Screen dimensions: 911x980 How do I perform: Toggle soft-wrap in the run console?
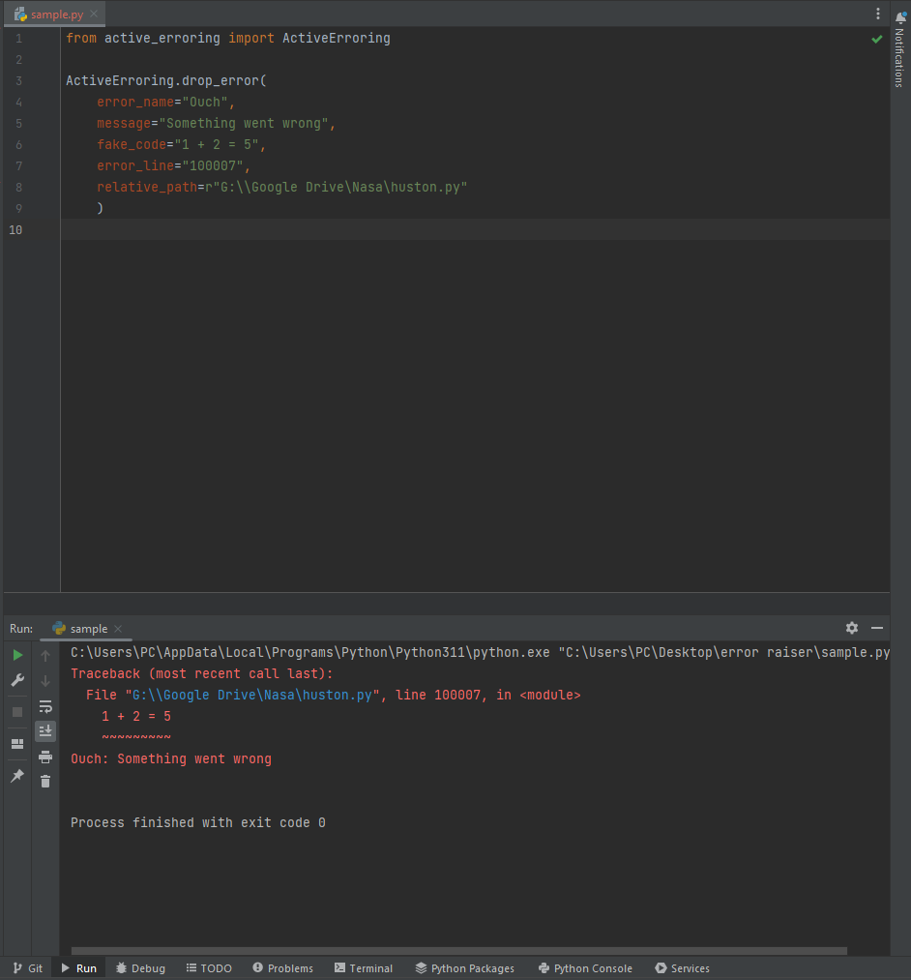tap(45, 706)
